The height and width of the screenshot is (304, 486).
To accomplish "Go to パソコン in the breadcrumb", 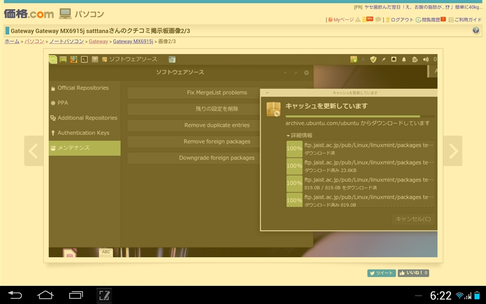I will pos(34,41).
